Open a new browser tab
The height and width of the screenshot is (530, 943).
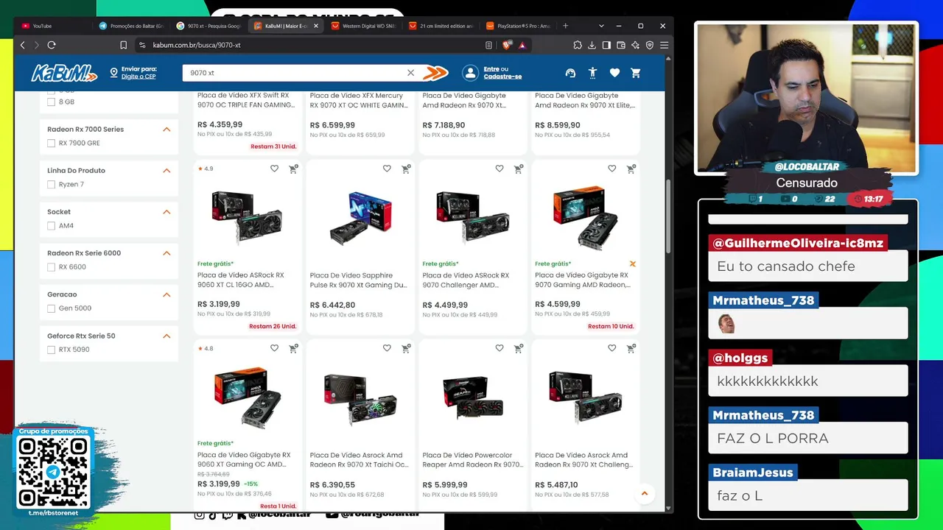click(566, 26)
